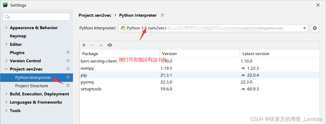Click project-level icon next to Version Control
The image size is (326, 124).
click(x=68, y=61)
